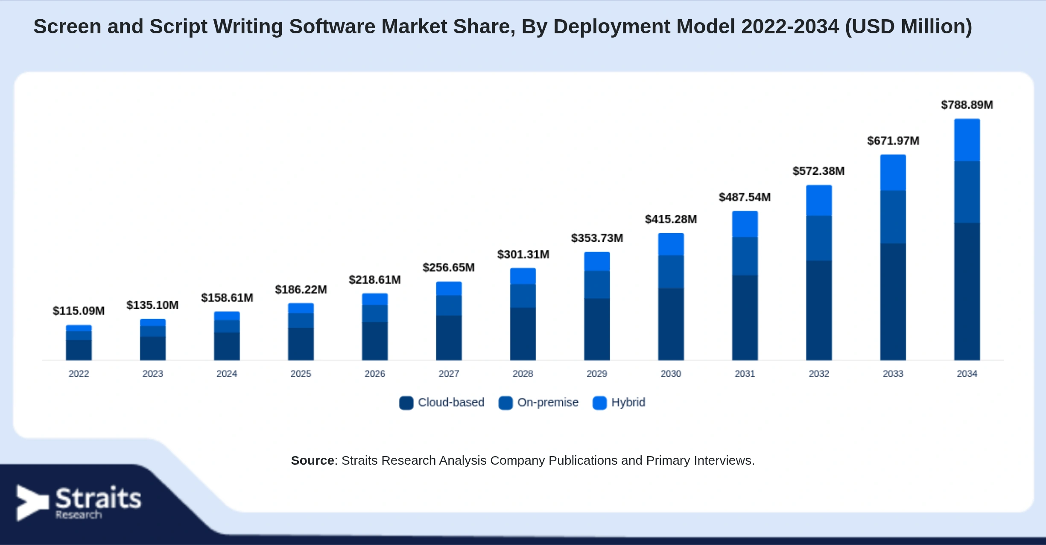Click the Hybrid segment of the 2030 bar

click(x=671, y=244)
